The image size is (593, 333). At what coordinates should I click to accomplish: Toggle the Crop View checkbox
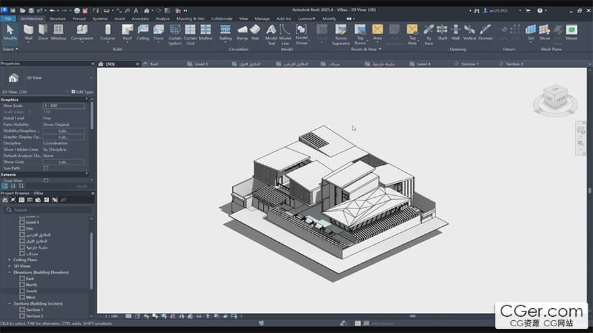[x=46, y=180]
